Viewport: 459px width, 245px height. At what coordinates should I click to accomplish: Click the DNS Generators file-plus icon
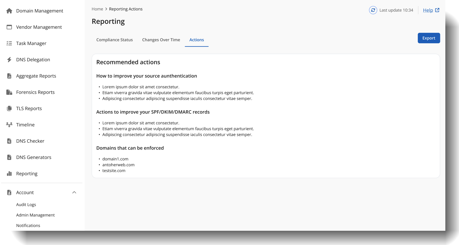(x=9, y=157)
